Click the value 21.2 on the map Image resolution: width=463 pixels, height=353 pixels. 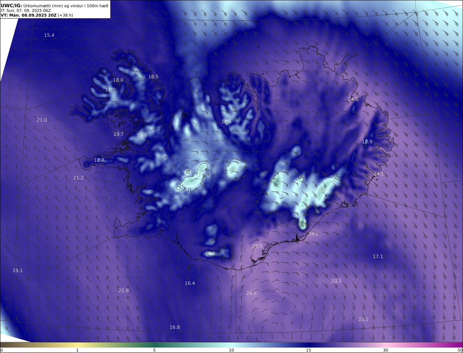(x=78, y=178)
